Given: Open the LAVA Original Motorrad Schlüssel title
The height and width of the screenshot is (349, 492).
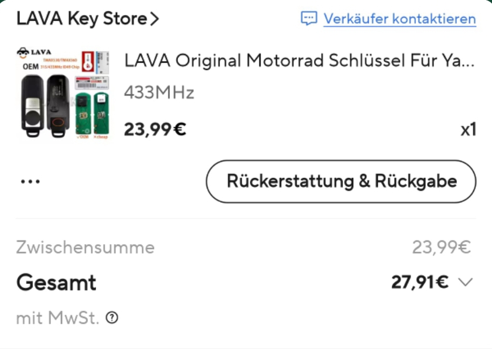Looking at the screenshot, I should coord(299,60).
